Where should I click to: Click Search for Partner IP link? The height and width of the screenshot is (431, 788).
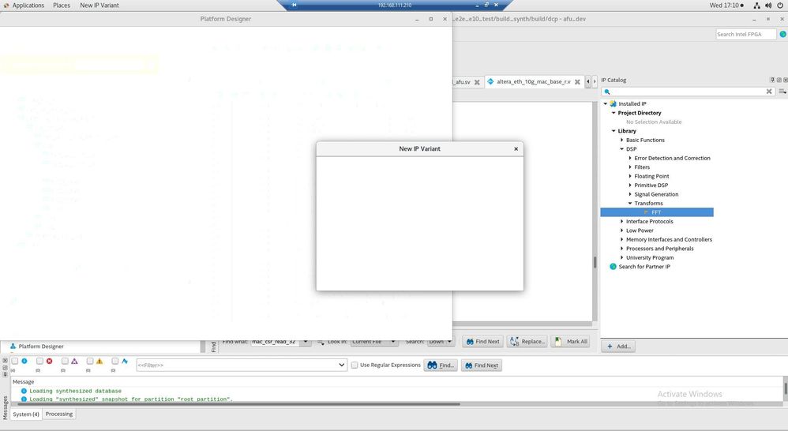tap(644, 267)
